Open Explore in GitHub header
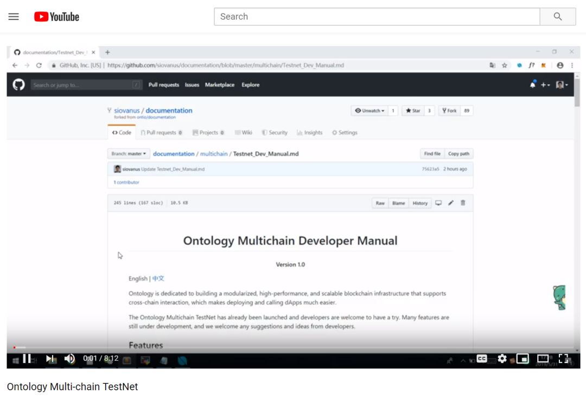586x400 pixels. point(250,85)
